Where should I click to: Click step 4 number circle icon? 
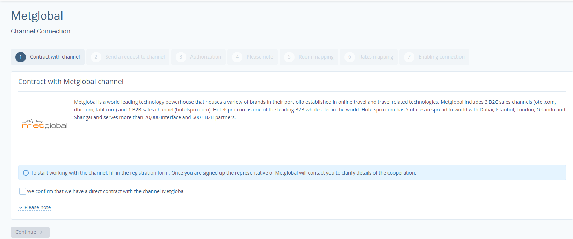pos(237,57)
